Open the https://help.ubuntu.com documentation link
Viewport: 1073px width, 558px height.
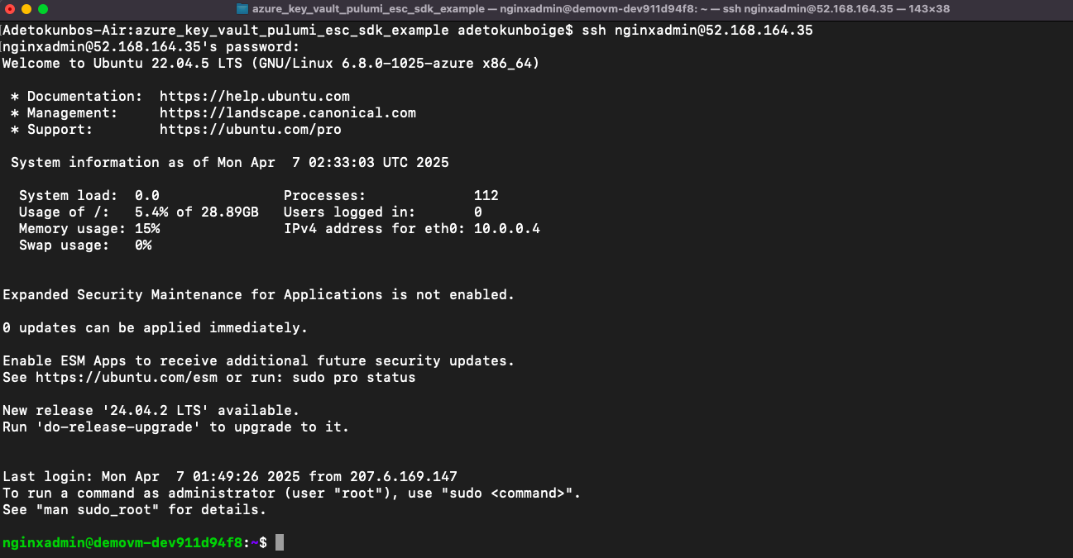tap(255, 97)
